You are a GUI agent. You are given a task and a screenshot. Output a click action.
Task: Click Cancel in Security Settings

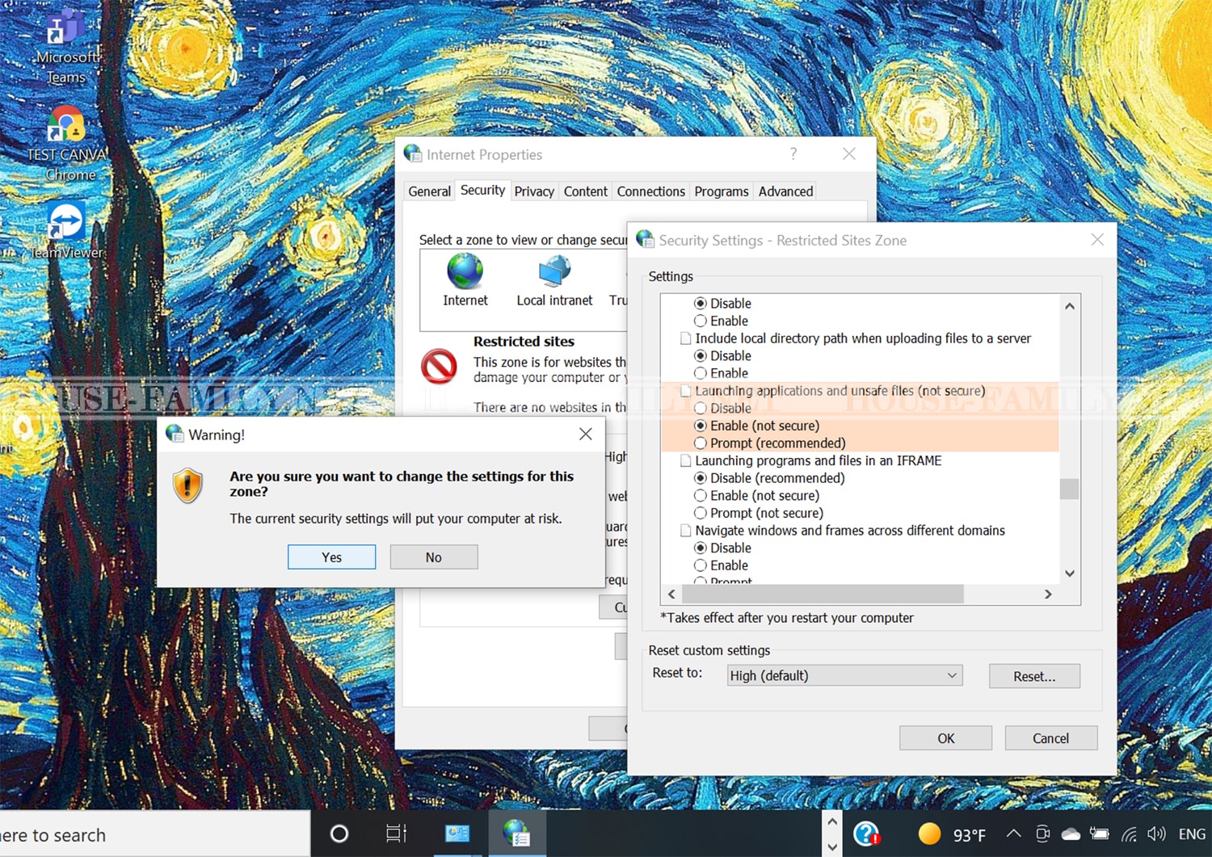coord(1050,738)
